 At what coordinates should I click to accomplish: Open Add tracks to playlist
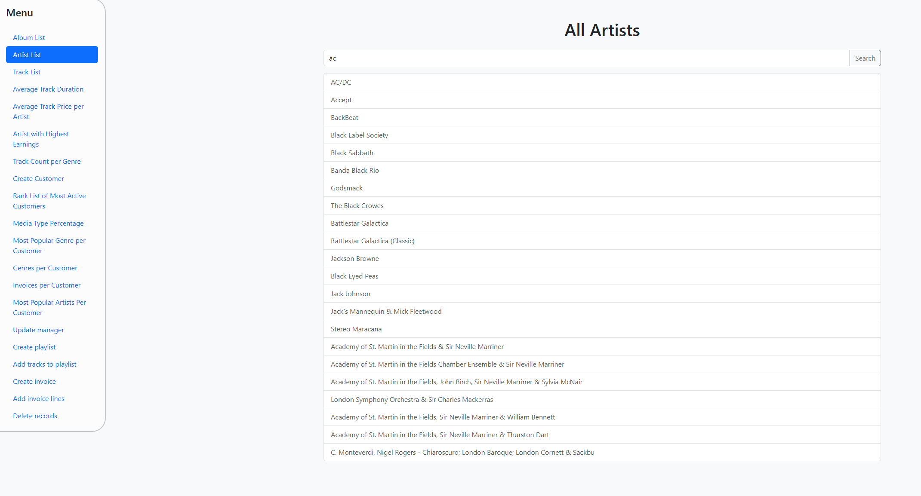(45, 364)
